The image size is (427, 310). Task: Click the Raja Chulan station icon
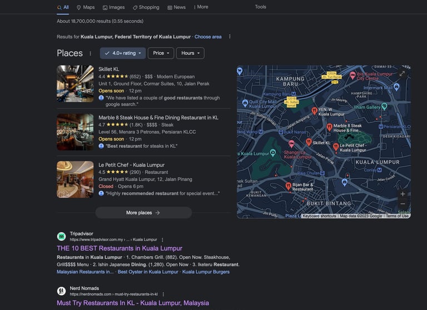322,173
